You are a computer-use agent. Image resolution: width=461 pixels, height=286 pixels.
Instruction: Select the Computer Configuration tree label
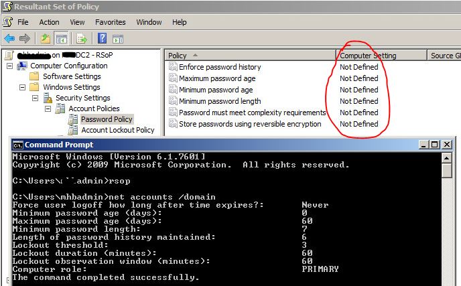[69, 66]
